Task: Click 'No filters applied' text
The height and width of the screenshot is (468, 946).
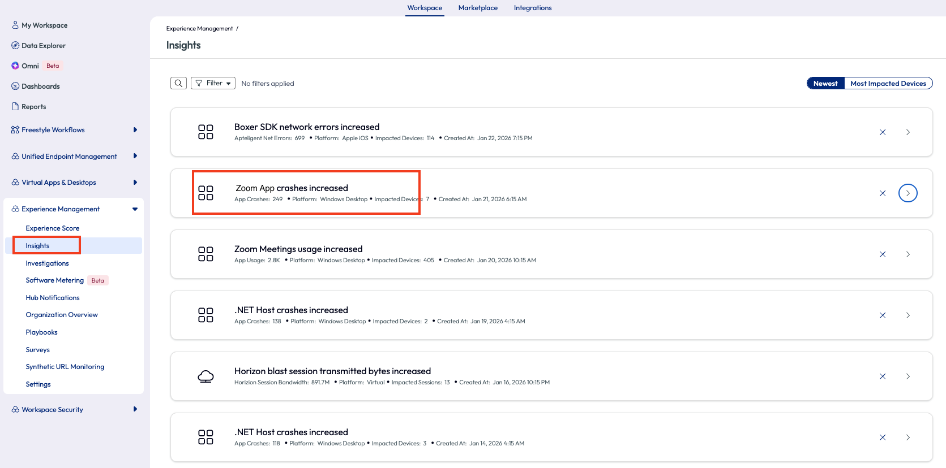Action: pyautogui.click(x=268, y=83)
